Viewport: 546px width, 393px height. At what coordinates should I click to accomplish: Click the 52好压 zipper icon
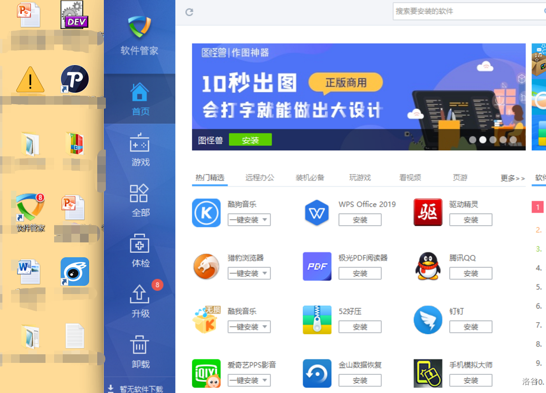pos(317,320)
